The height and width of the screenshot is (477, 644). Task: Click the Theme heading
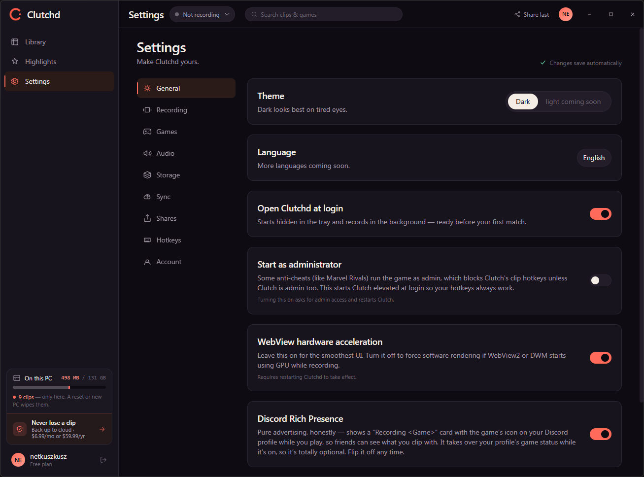point(271,96)
